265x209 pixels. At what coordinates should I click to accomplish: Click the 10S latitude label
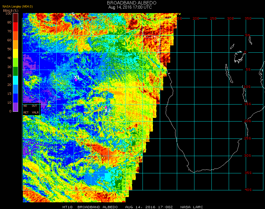tap(247, 87)
